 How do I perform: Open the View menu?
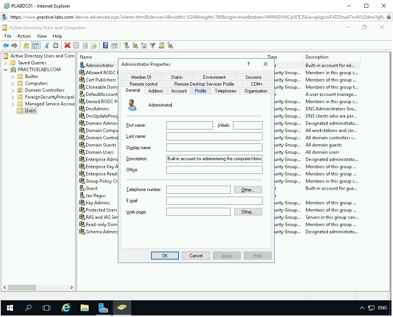tap(42, 36)
